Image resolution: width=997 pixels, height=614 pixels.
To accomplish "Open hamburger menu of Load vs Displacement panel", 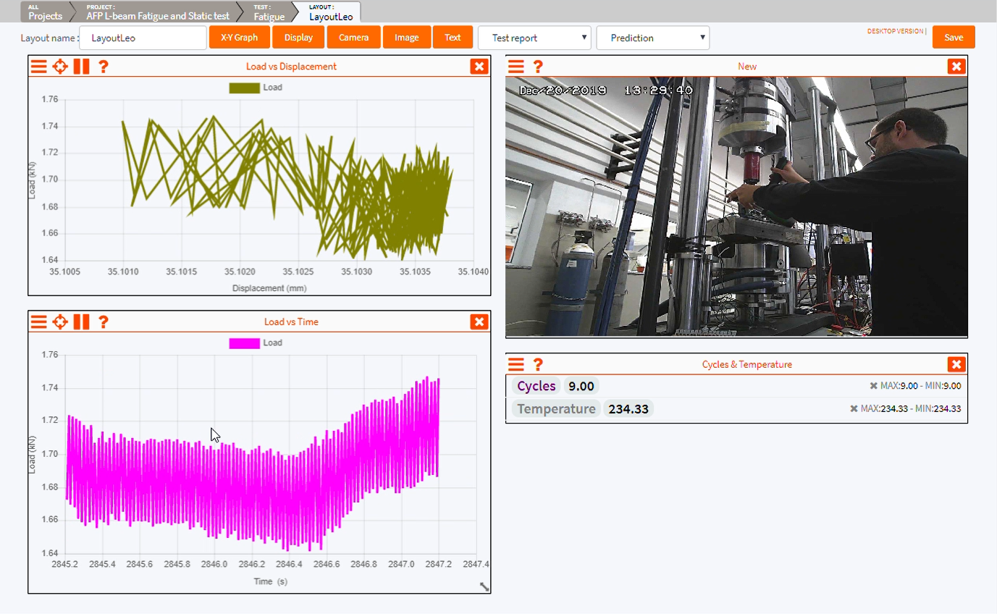I will [x=38, y=67].
